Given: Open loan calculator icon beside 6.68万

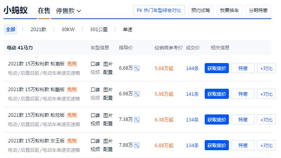Looking at the screenshot, I should pos(137,68).
